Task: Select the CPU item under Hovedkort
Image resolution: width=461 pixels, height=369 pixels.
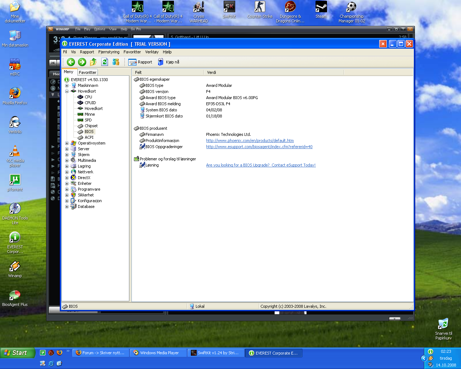Action: click(x=88, y=97)
